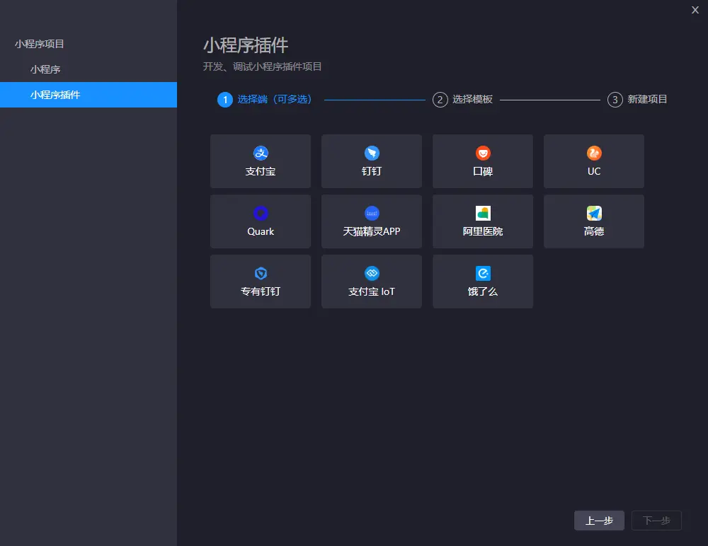708x546 pixels.
Task: Select the 饿了么 icon
Action: (483, 273)
